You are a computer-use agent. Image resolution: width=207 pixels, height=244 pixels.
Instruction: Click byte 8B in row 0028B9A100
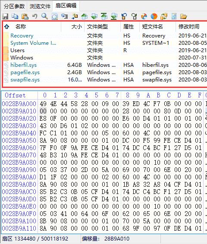(43, 221)
